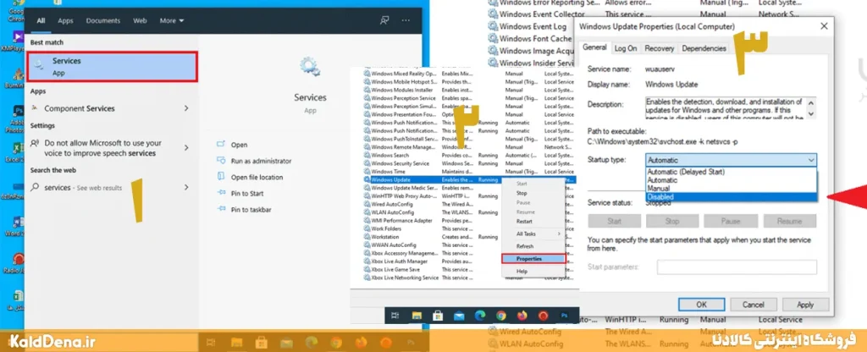
Task: Click Cancel in Windows Update Properties
Action: 753,305
